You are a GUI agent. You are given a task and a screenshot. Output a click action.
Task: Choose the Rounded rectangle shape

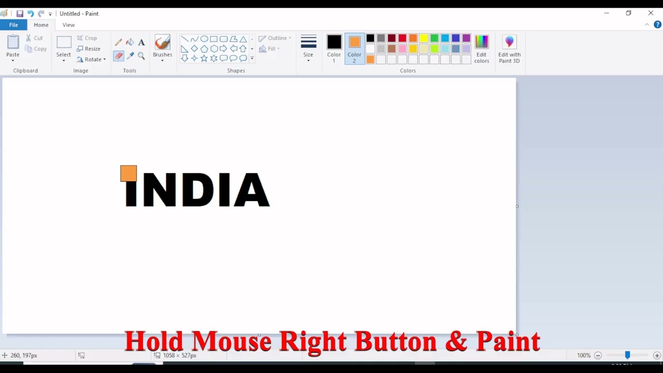coord(224,39)
